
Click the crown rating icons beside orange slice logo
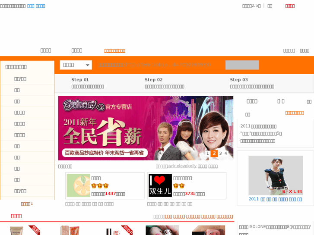[x=100, y=186]
